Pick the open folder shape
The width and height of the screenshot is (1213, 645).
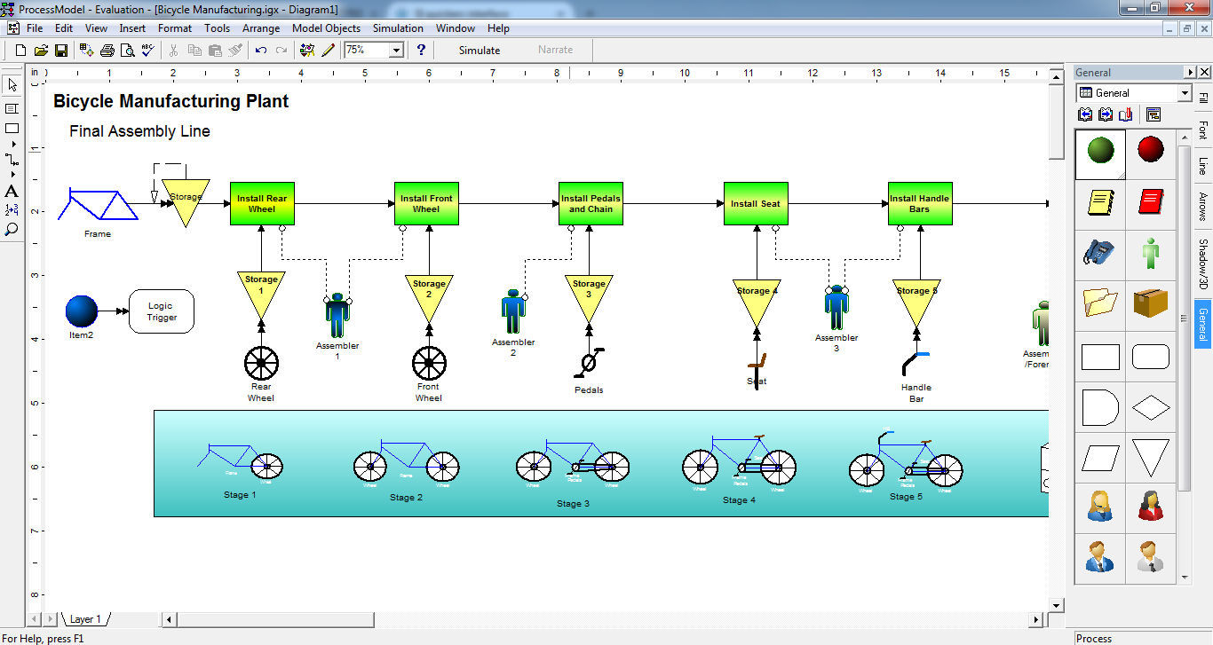tap(1100, 303)
